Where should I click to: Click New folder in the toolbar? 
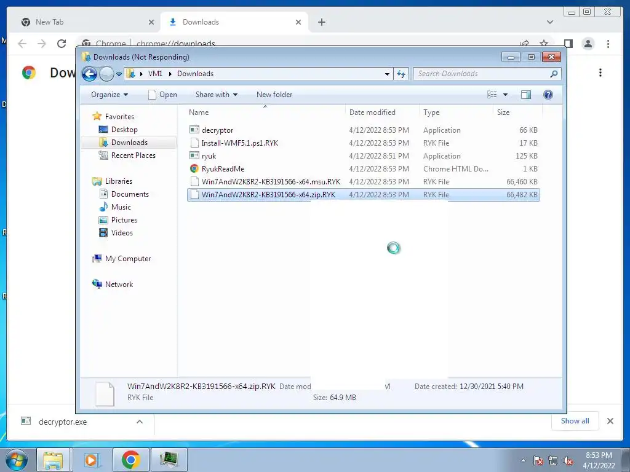coord(274,95)
